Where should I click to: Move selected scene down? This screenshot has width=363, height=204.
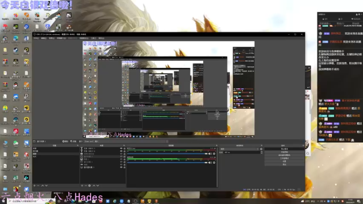(x=47, y=185)
